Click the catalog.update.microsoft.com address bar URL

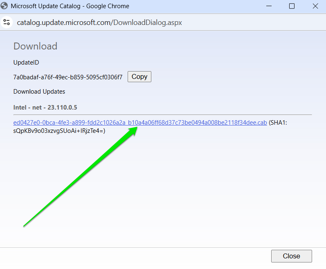point(99,22)
